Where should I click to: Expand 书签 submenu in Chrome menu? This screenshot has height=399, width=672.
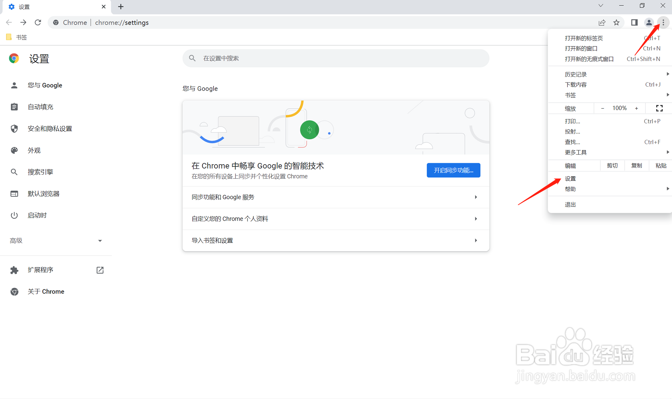pyautogui.click(x=610, y=95)
